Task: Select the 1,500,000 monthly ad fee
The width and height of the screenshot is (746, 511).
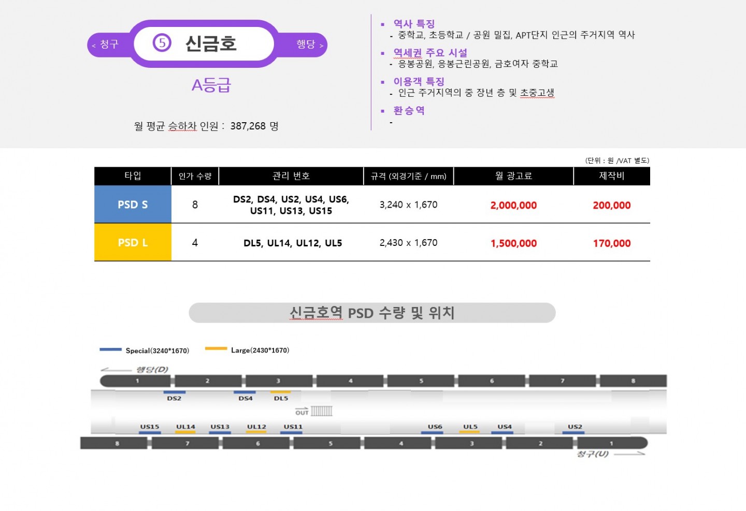Action: pos(513,243)
